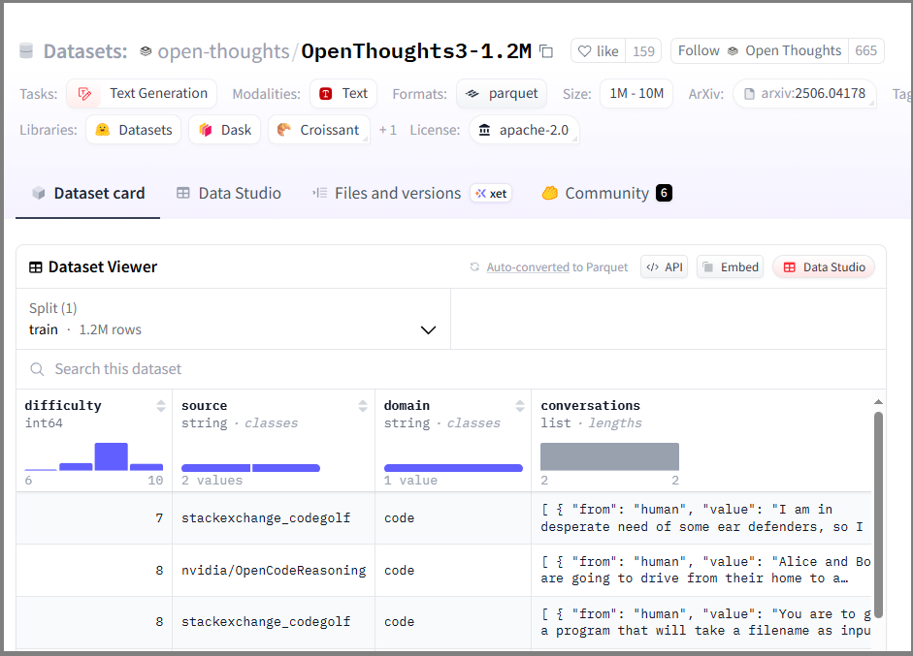Select the parquet format tag

pos(502,94)
